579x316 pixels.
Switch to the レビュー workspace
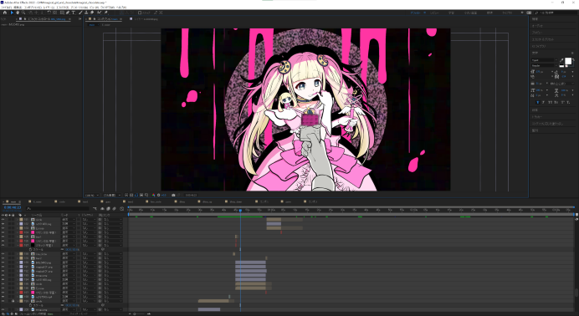[434, 13]
